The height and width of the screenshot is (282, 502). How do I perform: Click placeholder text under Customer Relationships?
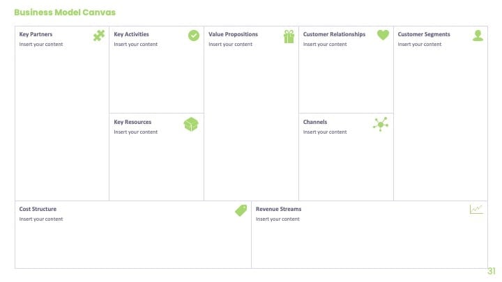pos(325,44)
